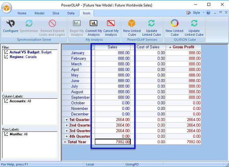This screenshot has width=229, height=167.
Task: Click the grid's top-left corner select-all cell
Action: click(x=78, y=47)
